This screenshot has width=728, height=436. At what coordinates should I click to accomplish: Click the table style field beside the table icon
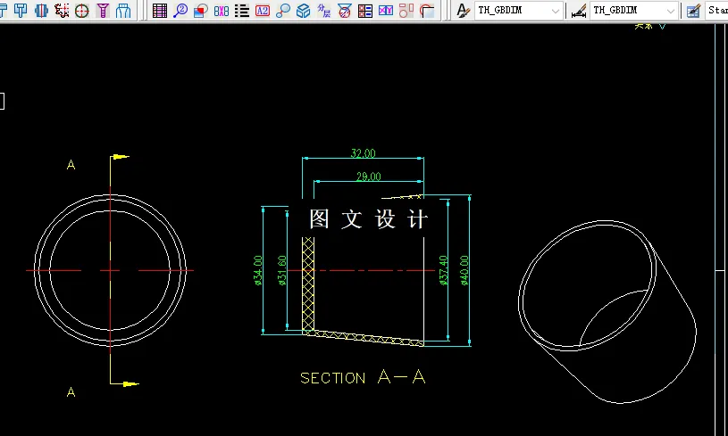[716, 10]
